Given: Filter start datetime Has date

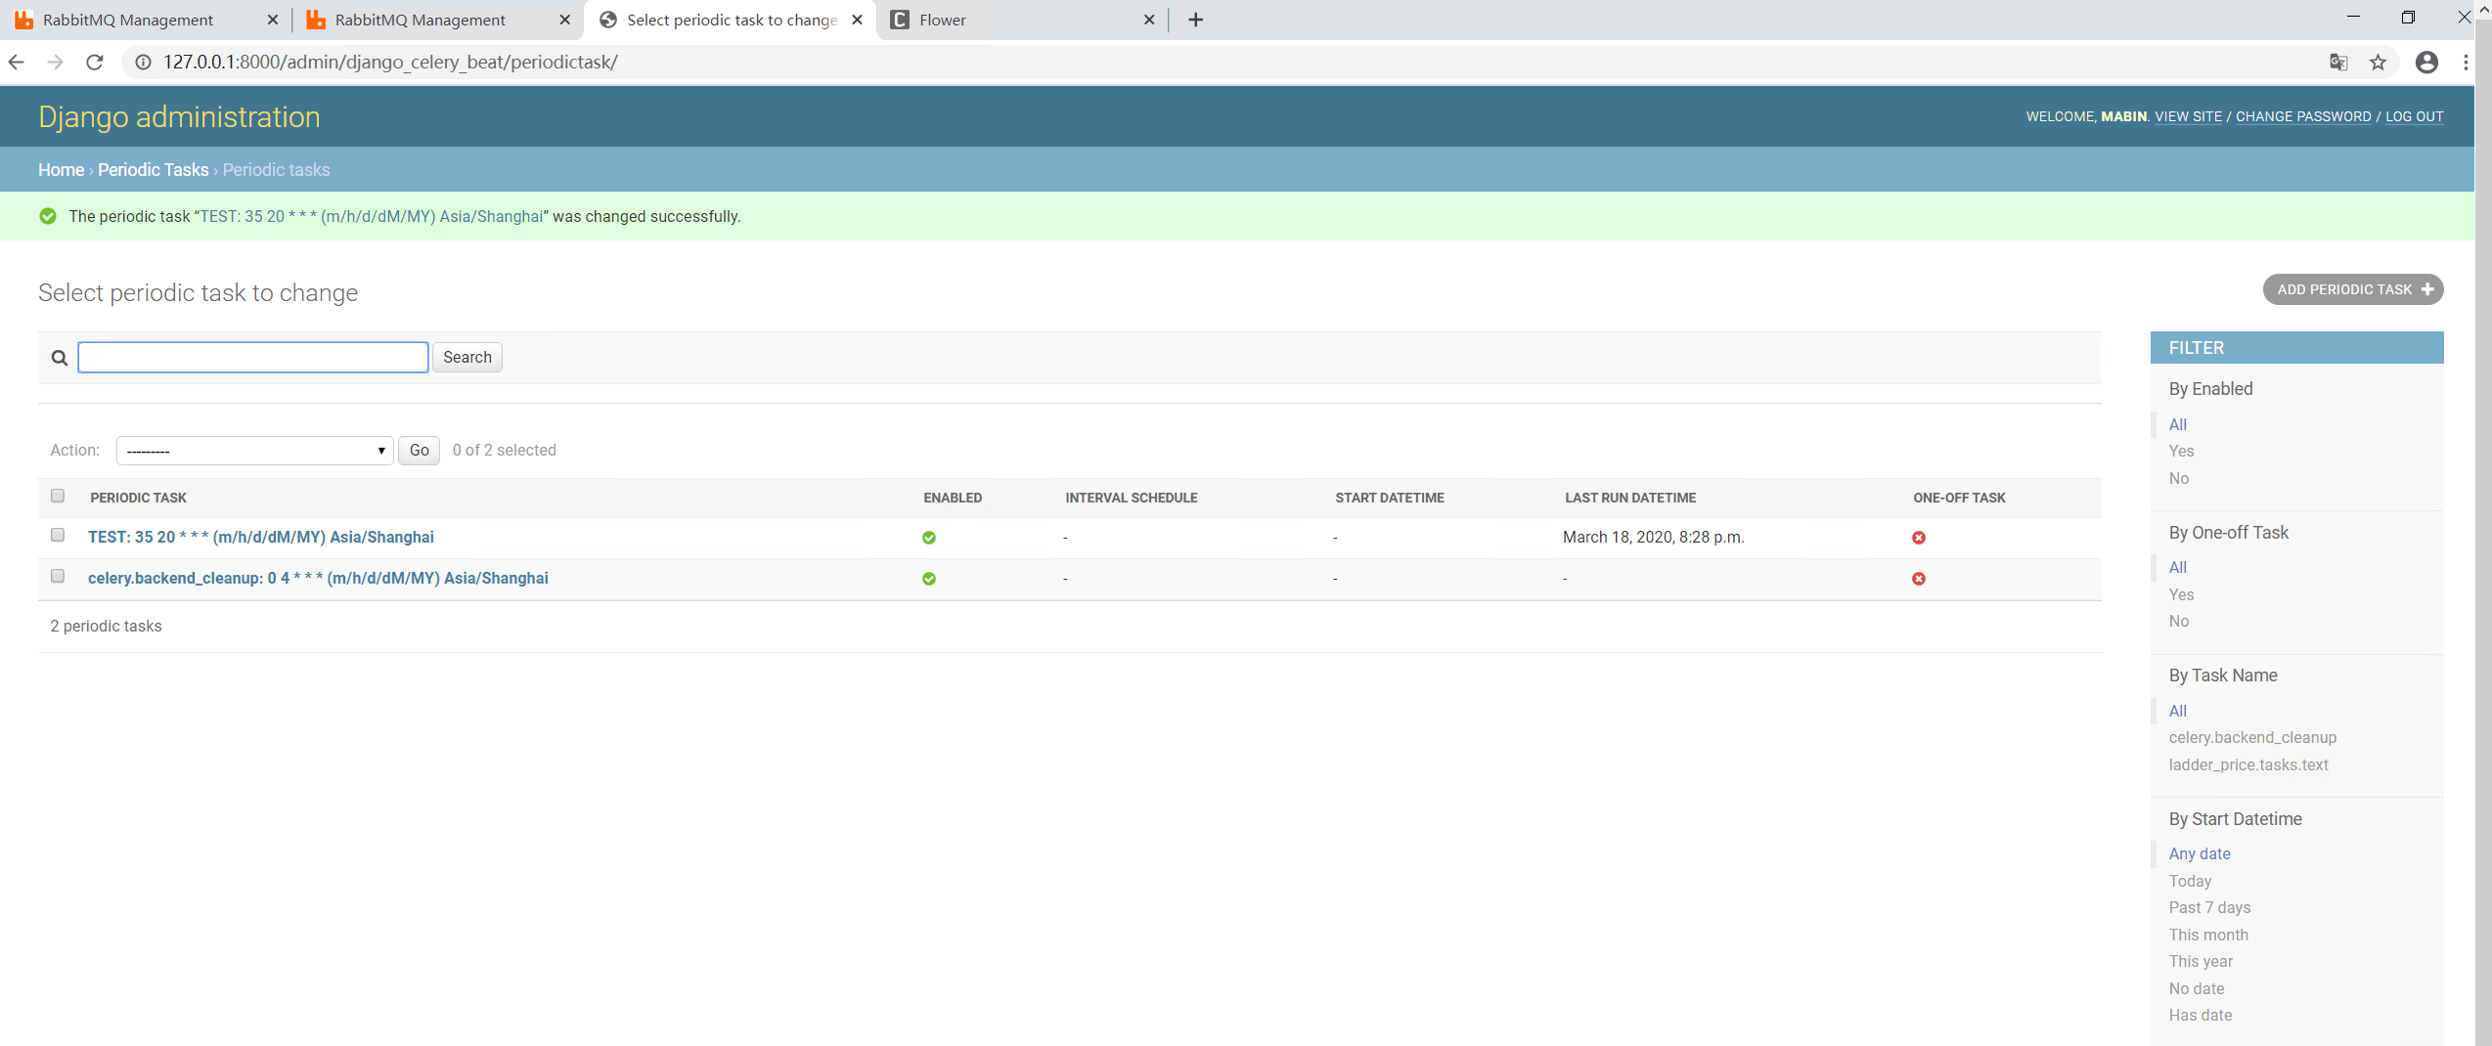Looking at the screenshot, I should tap(2201, 1015).
